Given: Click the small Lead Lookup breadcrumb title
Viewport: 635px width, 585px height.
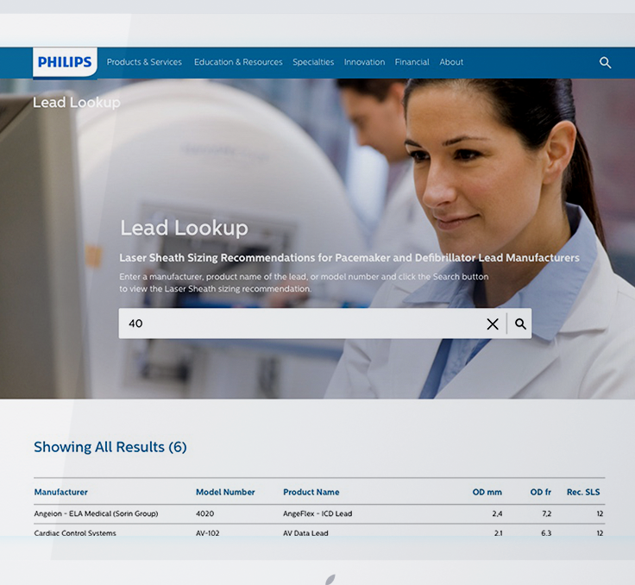Looking at the screenshot, I should [77, 103].
